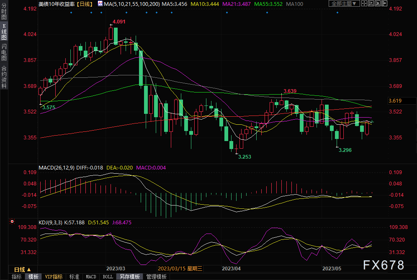This screenshot has width=417, height=280.
Task: Click the KDJ panel red gear icon
Action: click(x=12, y=222)
